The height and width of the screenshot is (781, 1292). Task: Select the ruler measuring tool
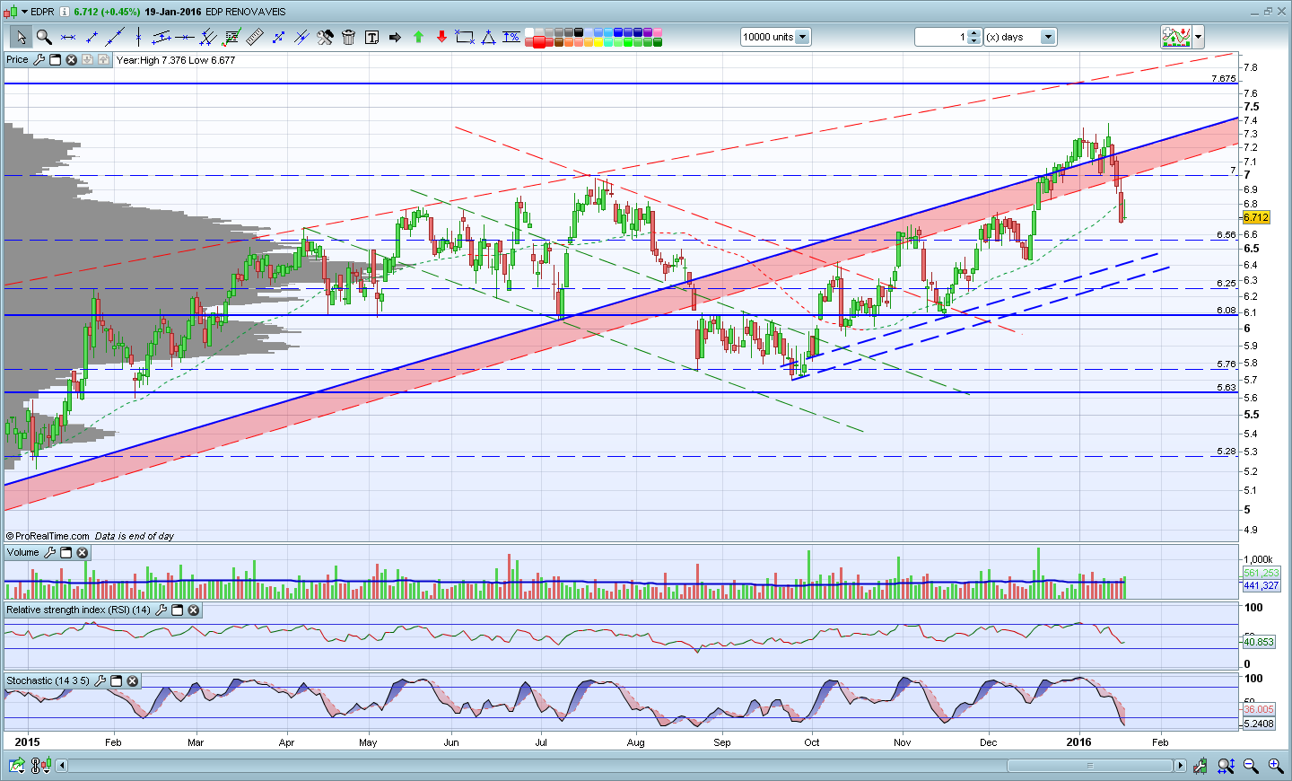coord(255,37)
